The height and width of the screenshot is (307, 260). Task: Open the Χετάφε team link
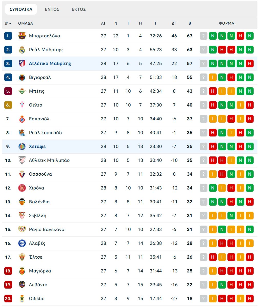coord(37,146)
